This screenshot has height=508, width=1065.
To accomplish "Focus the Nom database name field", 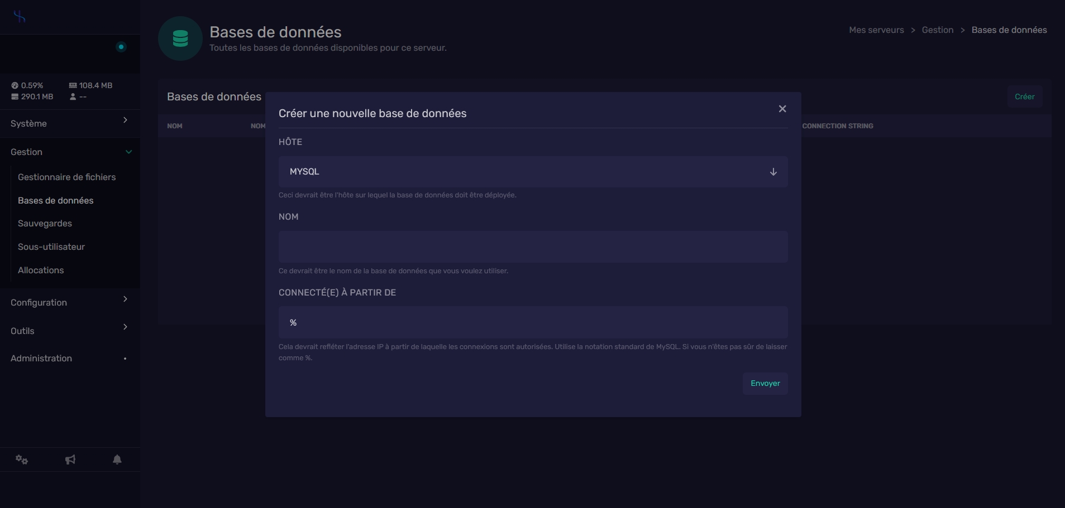I will pyautogui.click(x=533, y=246).
